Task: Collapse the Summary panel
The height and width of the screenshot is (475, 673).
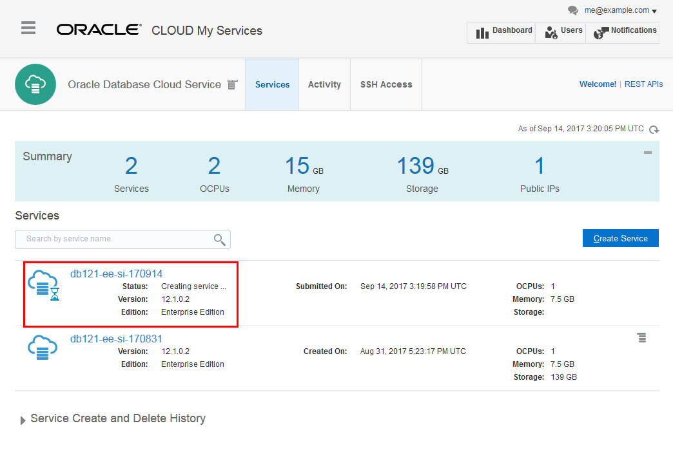Action: pyautogui.click(x=648, y=152)
